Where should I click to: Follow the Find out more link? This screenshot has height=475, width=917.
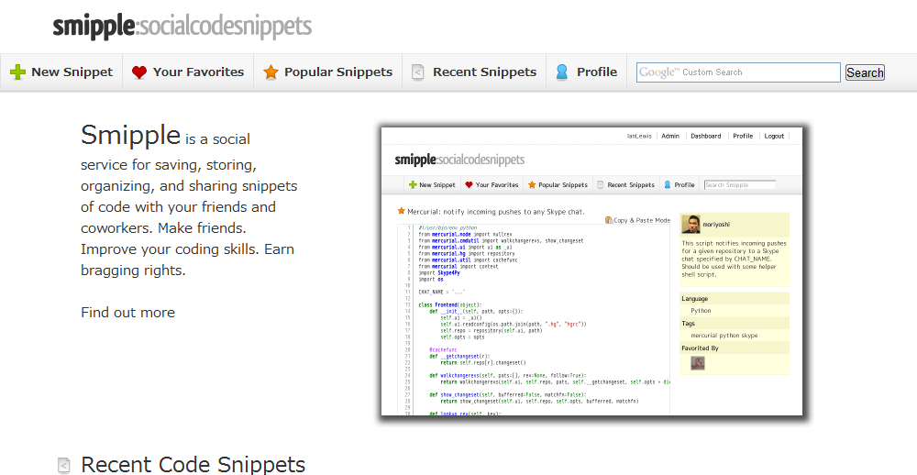[128, 313]
